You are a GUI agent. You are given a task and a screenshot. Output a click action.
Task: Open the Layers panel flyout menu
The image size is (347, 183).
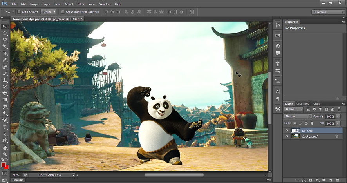coord(343,103)
